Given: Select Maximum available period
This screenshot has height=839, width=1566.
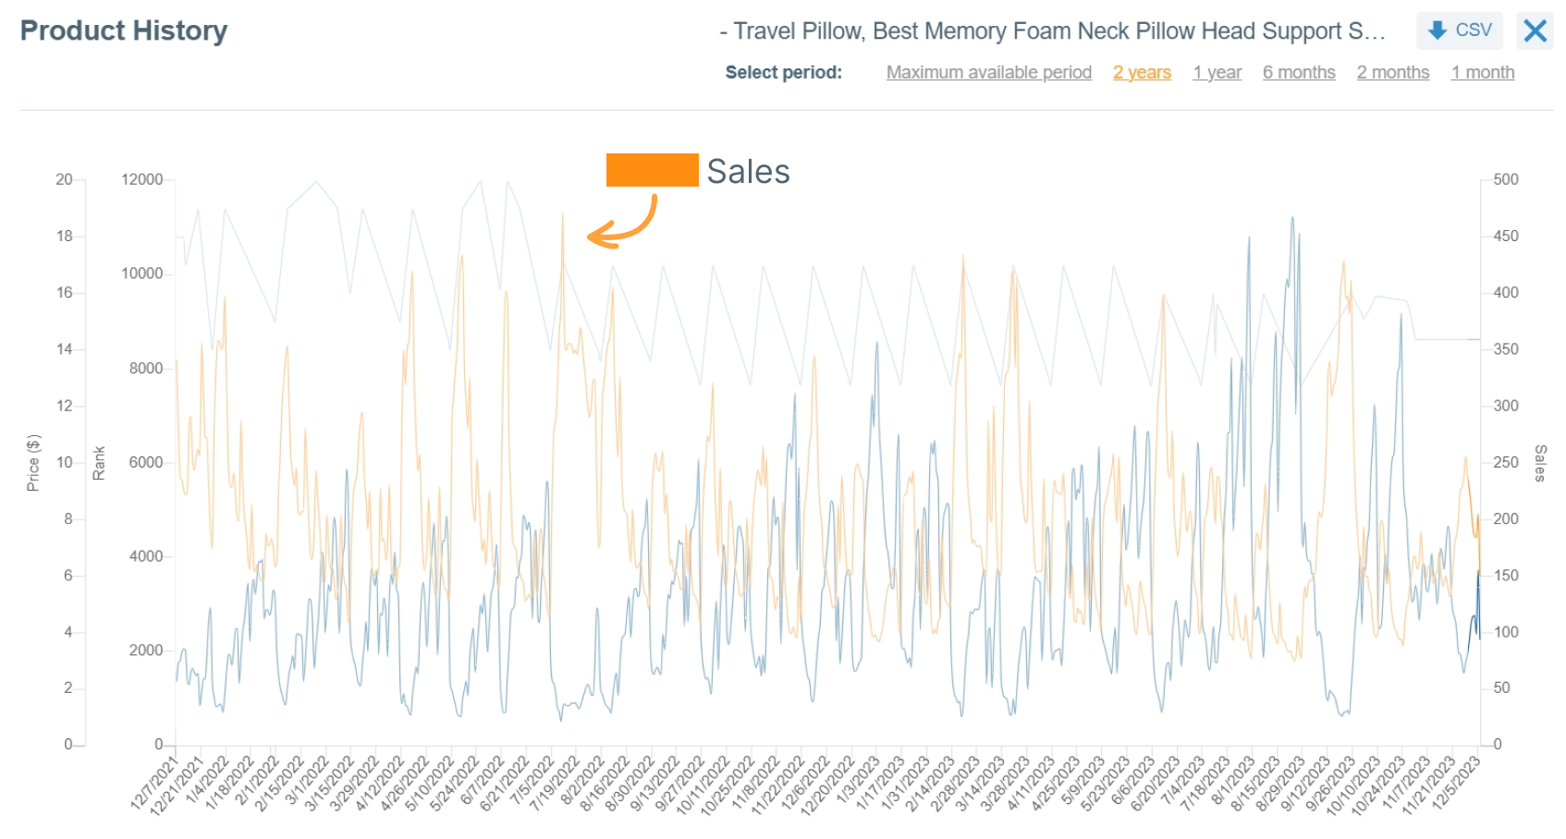Looking at the screenshot, I should [989, 72].
